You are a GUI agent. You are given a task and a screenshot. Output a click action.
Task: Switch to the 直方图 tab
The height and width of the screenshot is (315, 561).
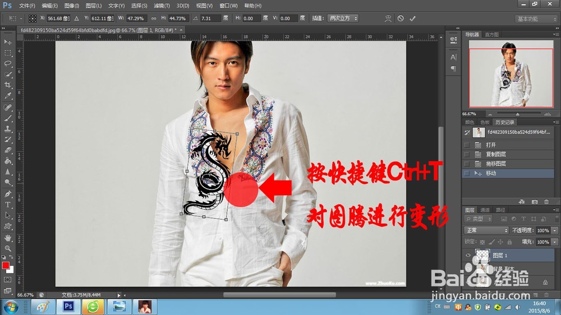(x=491, y=34)
